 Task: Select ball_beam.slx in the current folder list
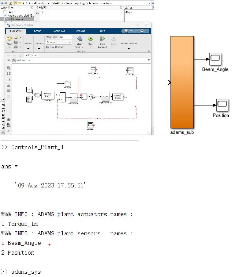click(17, 19)
